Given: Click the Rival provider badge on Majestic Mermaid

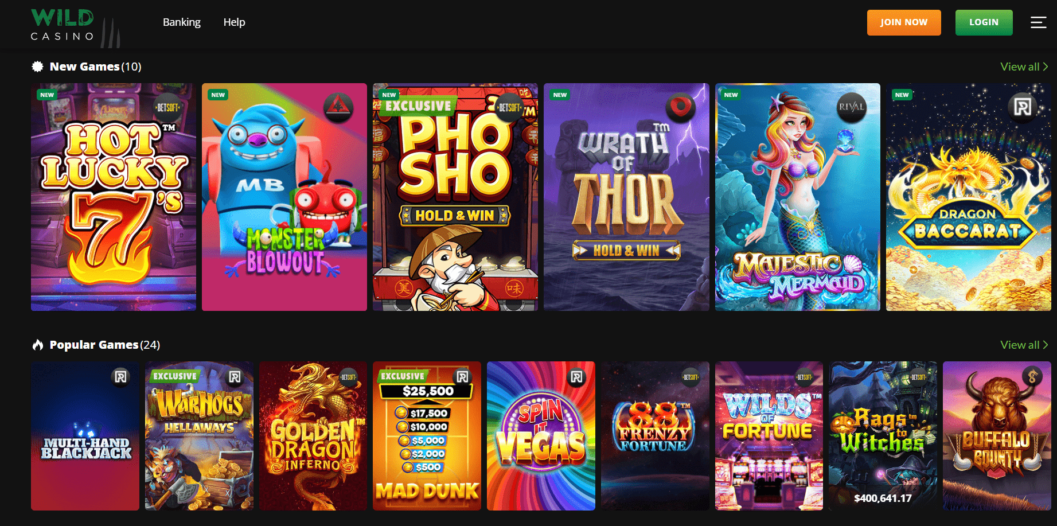Looking at the screenshot, I should 851,107.
